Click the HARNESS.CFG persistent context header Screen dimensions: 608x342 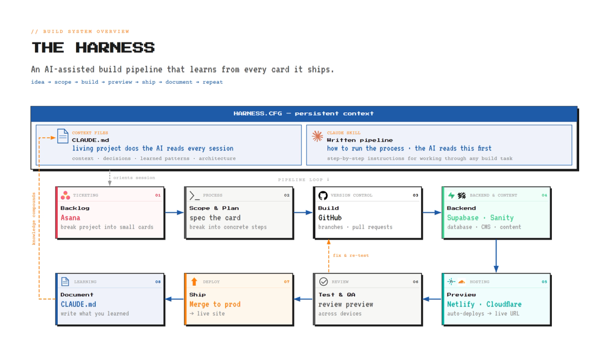[x=304, y=113]
